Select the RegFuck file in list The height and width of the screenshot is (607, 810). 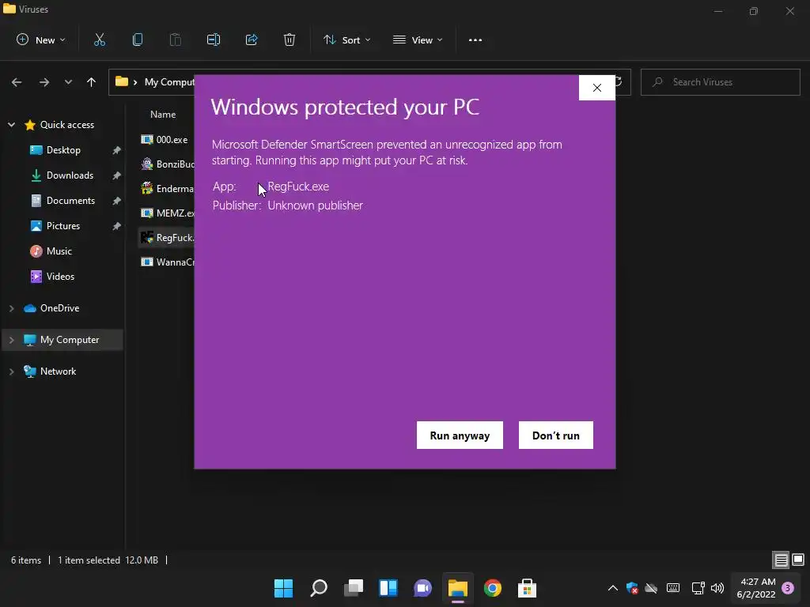(166, 237)
